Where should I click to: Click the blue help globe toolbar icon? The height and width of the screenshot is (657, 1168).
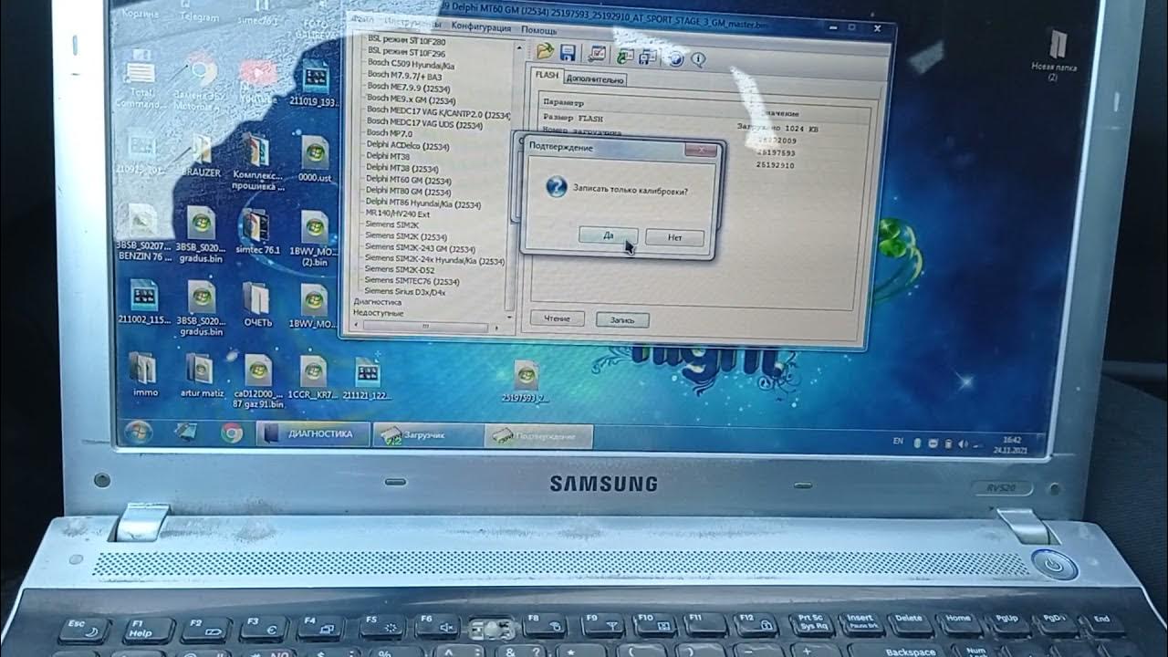pos(676,58)
